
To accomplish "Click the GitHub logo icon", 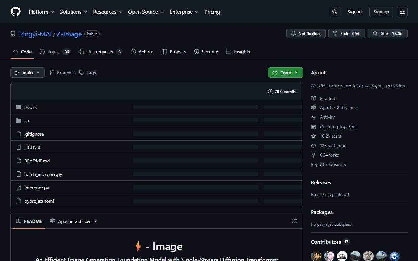I will 15,11.
